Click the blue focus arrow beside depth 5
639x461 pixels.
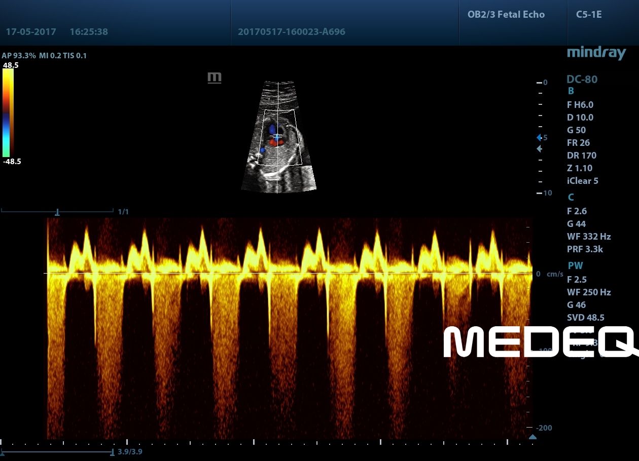540,138
